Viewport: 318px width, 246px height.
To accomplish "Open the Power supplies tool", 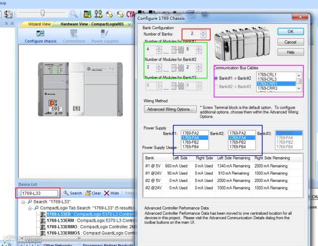I will click(x=105, y=36).
